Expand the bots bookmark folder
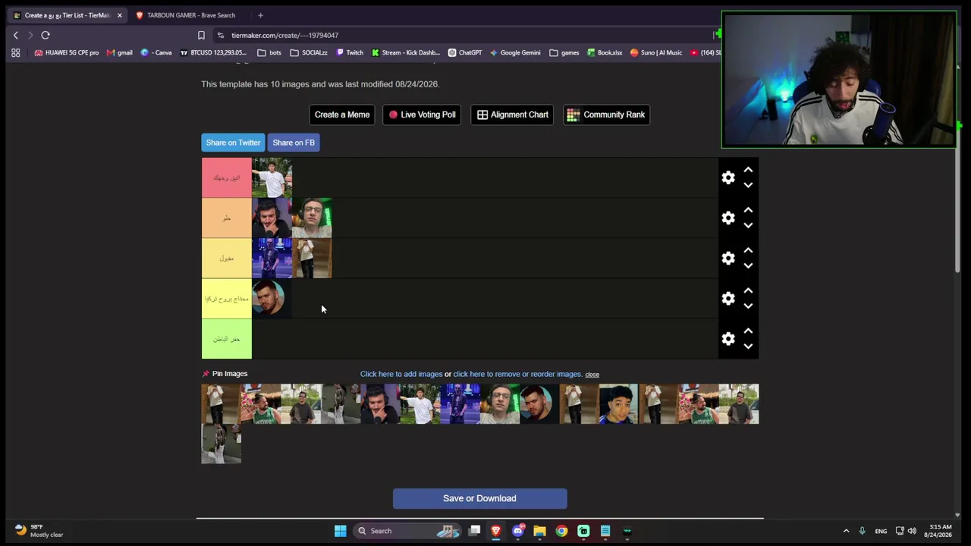Viewport: 971px width, 546px height. pos(269,52)
